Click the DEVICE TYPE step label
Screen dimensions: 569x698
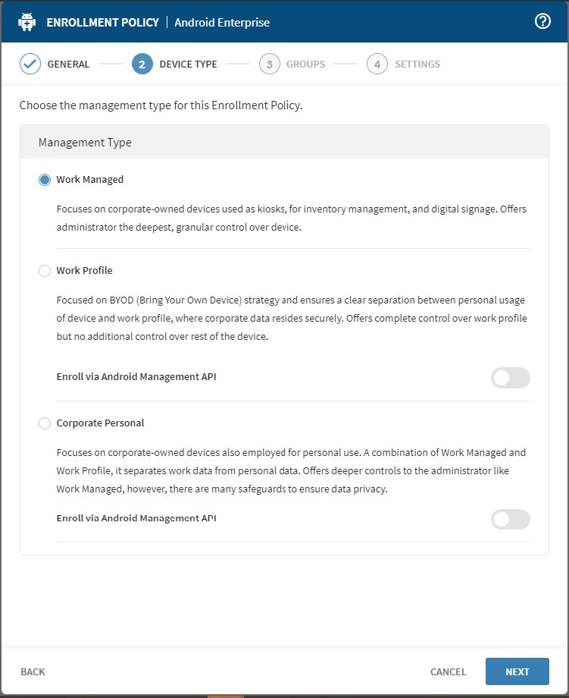click(188, 64)
